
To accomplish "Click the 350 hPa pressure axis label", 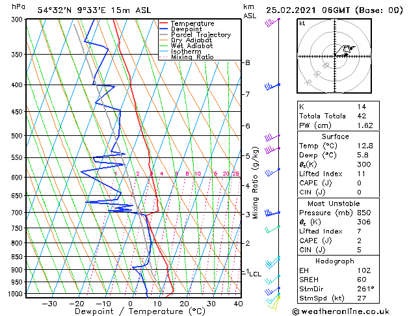I will (18, 55).
